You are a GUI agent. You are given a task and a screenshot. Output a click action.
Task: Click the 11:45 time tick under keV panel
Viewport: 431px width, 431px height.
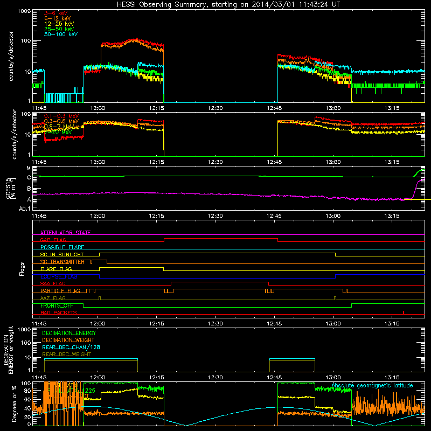[39, 108]
